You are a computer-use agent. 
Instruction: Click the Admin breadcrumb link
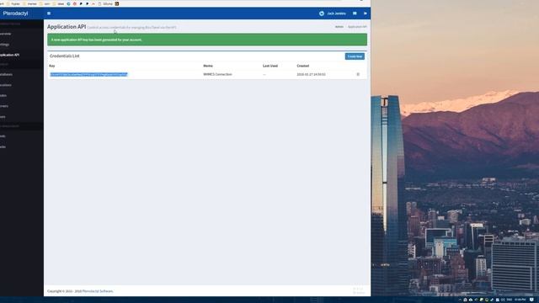[339, 27]
